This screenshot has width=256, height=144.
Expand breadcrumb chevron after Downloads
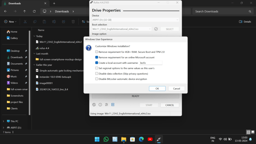[x=73, y=11]
